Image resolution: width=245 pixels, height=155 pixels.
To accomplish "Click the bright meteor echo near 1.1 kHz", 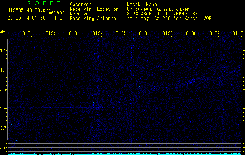I will [x=187, y=53].
